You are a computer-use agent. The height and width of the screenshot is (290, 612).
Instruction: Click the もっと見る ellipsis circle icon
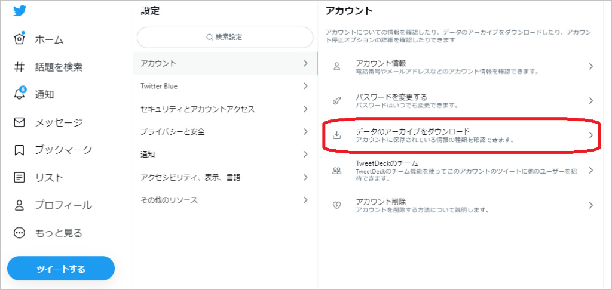[x=20, y=233]
